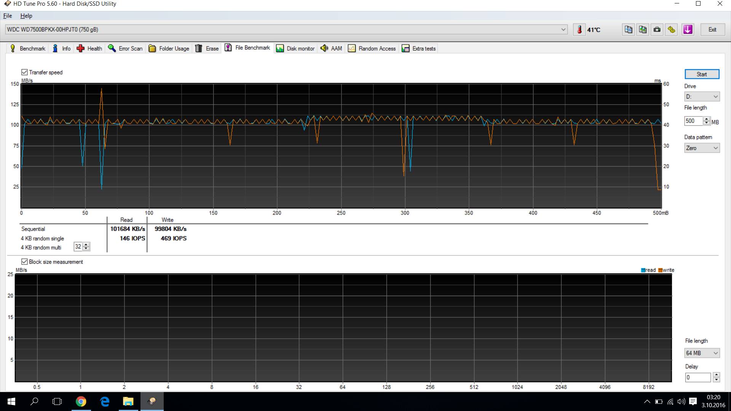Screen dimensions: 731x411
Task: Click the Random Access tab icon
Action: pos(352,48)
